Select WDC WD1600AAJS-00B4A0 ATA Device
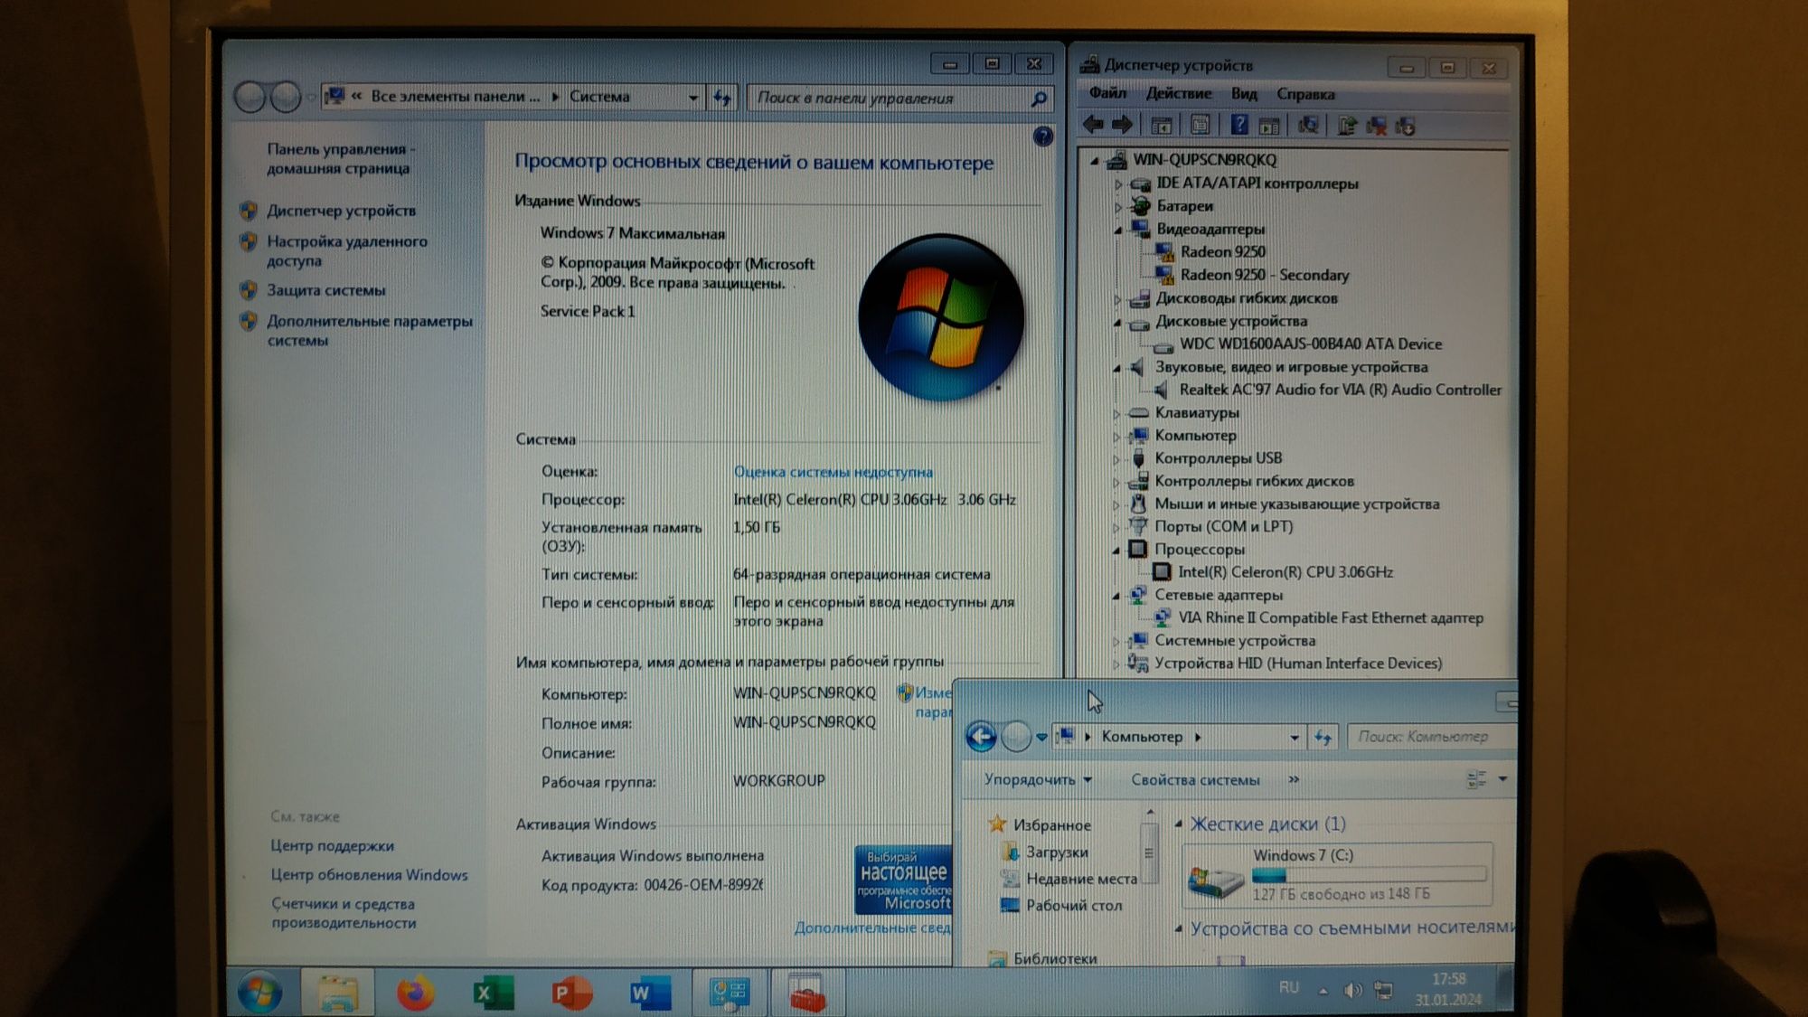 pos(1310,344)
